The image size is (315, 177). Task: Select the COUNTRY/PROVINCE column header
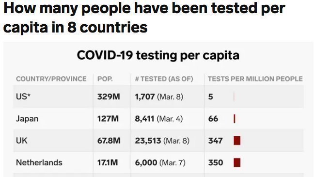pyautogui.click(x=51, y=79)
